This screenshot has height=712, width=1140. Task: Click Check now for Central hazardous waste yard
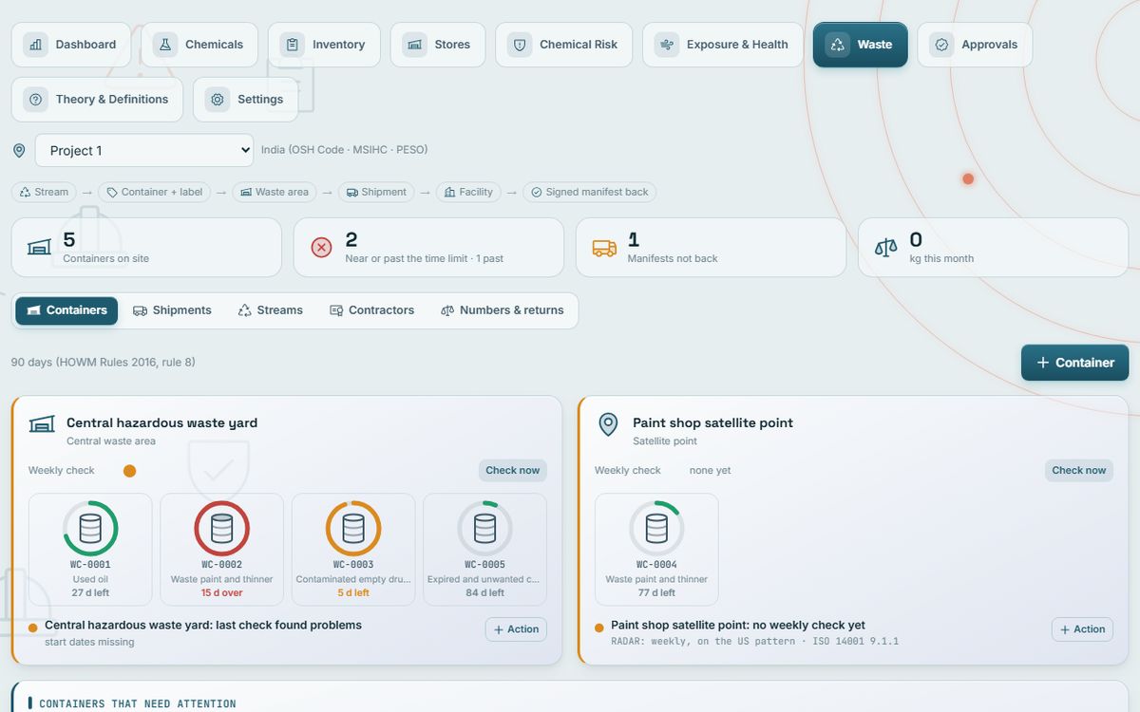pos(512,471)
